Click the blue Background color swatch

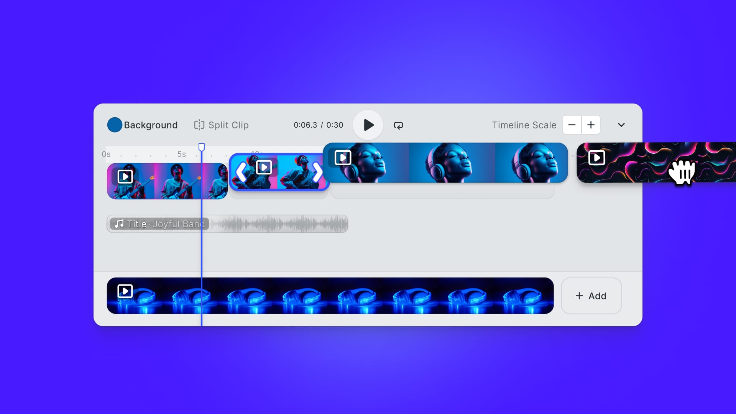point(115,125)
